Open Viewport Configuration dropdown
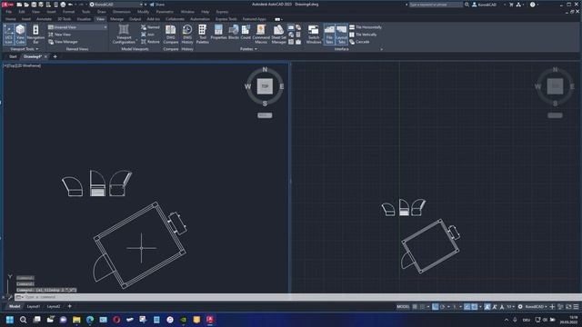The width and height of the screenshot is (582, 327). coord(124,35)
